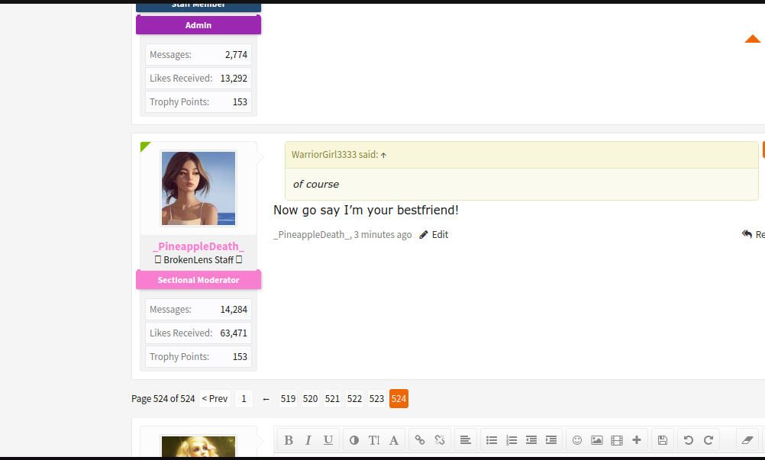Insert image using picture icon
This screenshot has height=460, width=765.
pos(597,440)
